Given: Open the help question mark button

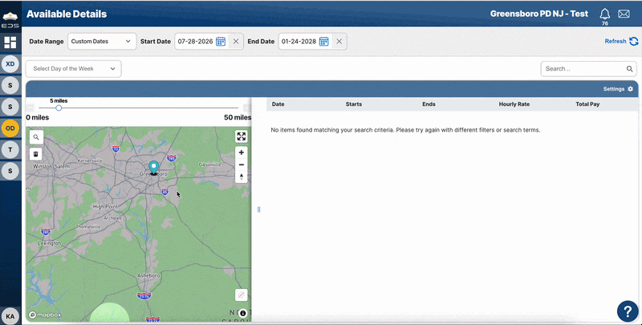Looking at the screenshot, I should click(628, 311).
